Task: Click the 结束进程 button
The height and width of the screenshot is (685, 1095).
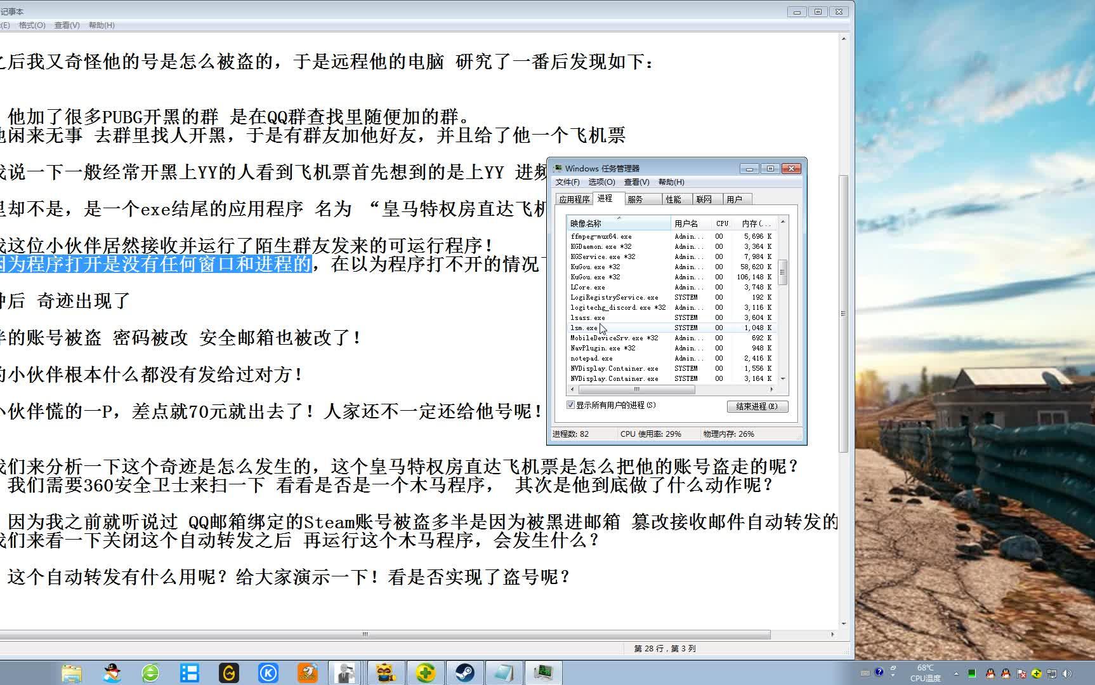Action: 757,406
